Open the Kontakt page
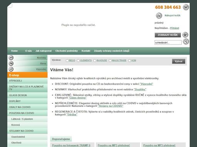 pos(86,51)
